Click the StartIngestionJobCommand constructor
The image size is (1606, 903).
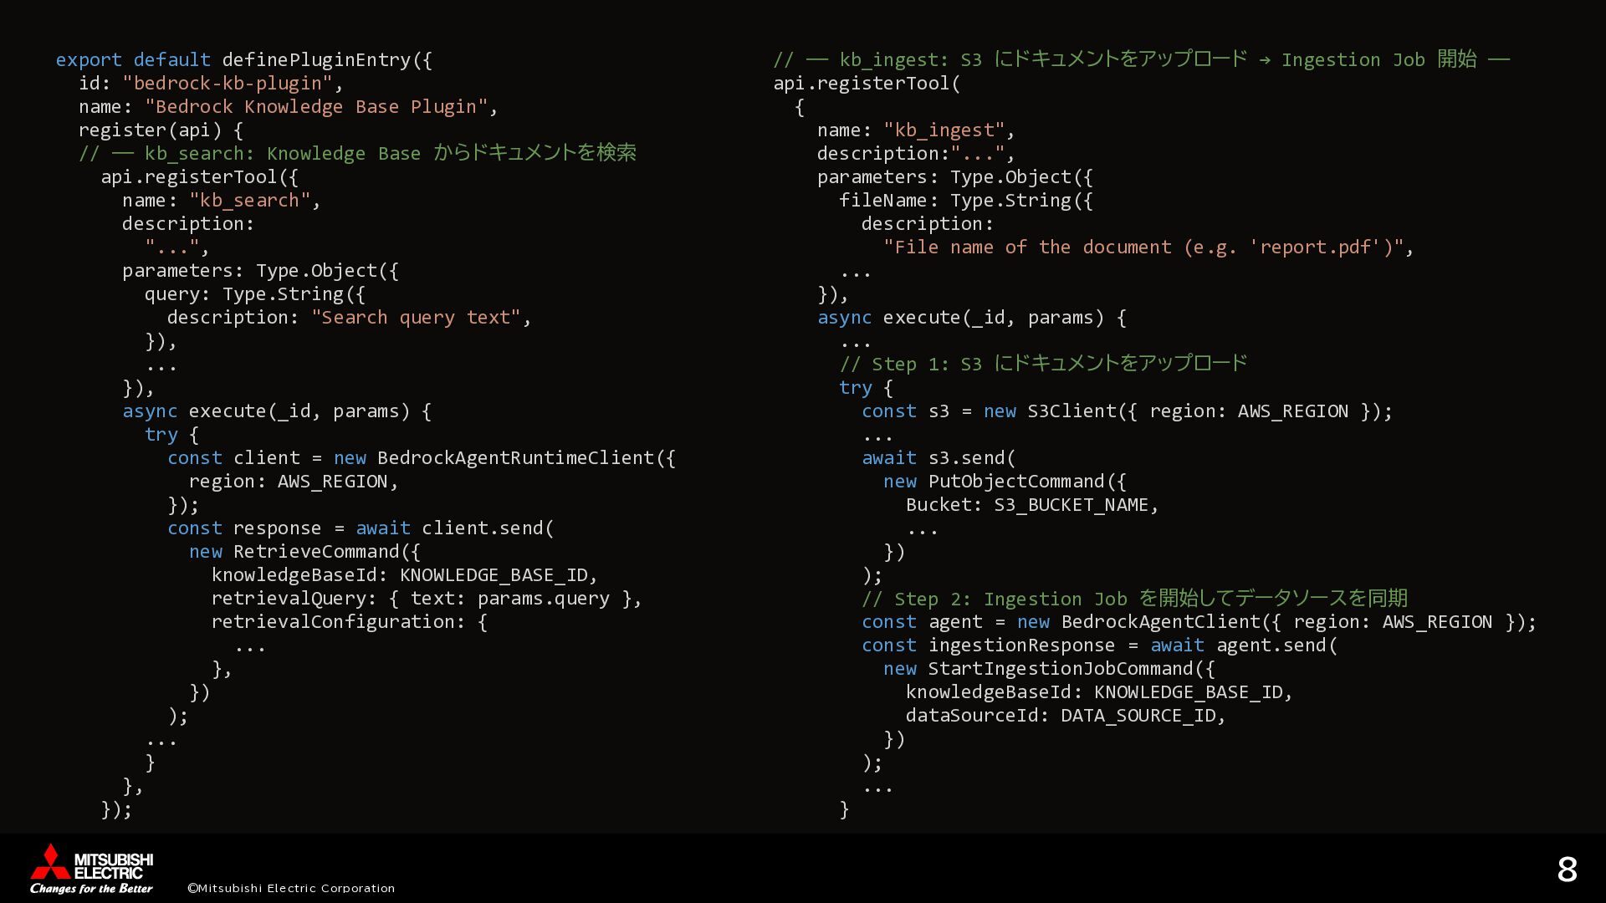[1060, 669]
